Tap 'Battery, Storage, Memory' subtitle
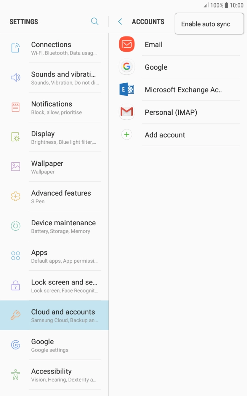 (60, 231)
